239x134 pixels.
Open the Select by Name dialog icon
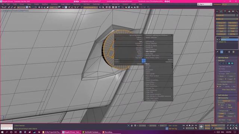click(x=30, y=7)
